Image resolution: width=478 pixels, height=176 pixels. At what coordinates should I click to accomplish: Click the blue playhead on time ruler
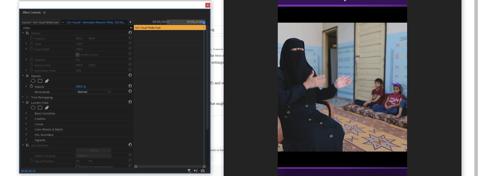(x=204, y=23)
